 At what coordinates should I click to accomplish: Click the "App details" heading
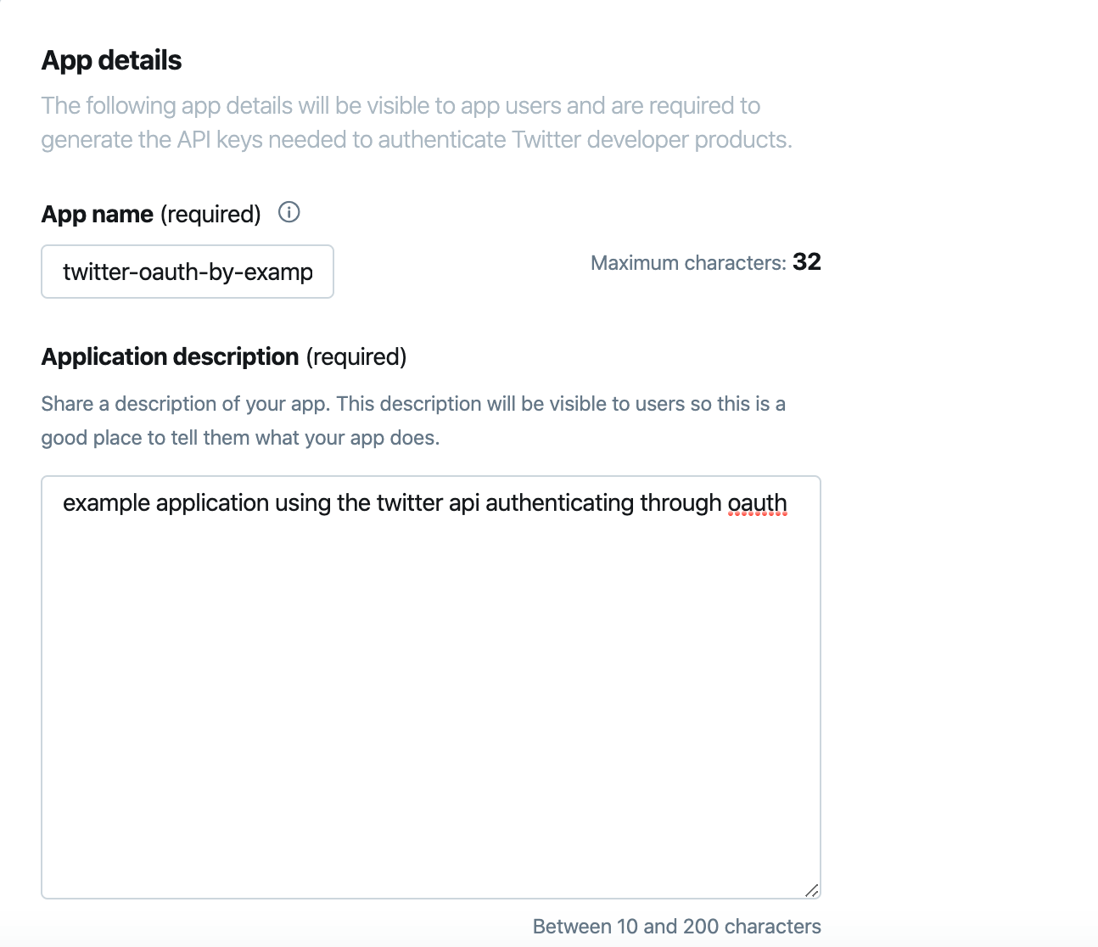(111, 60)
